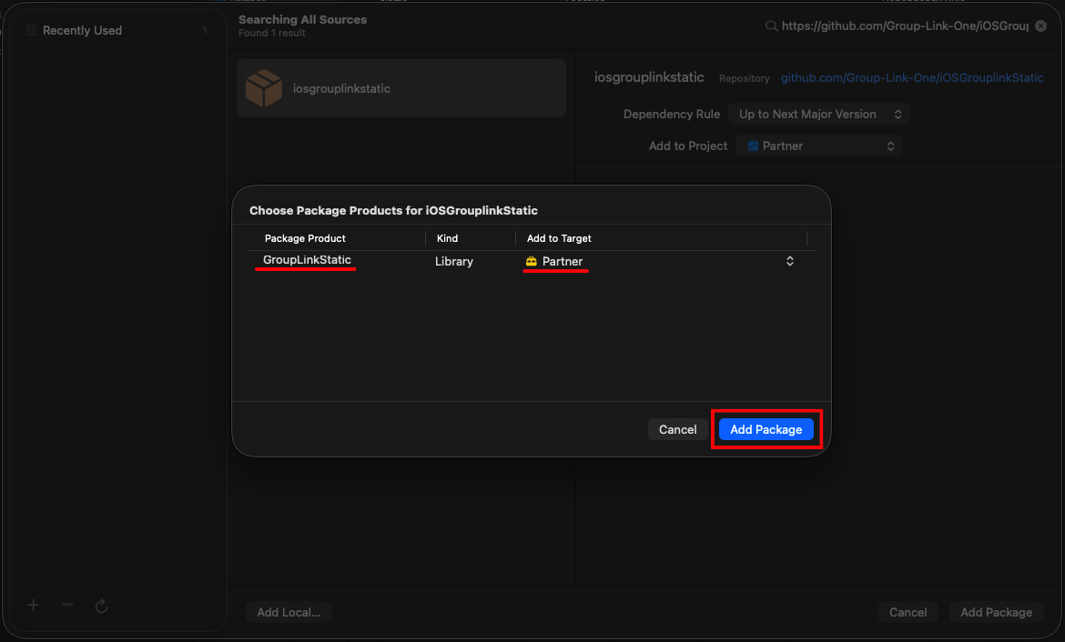Viewport: 1065px width, 642px height.
Task: Click the bottom Cancel button
Action: coord(908,612)
